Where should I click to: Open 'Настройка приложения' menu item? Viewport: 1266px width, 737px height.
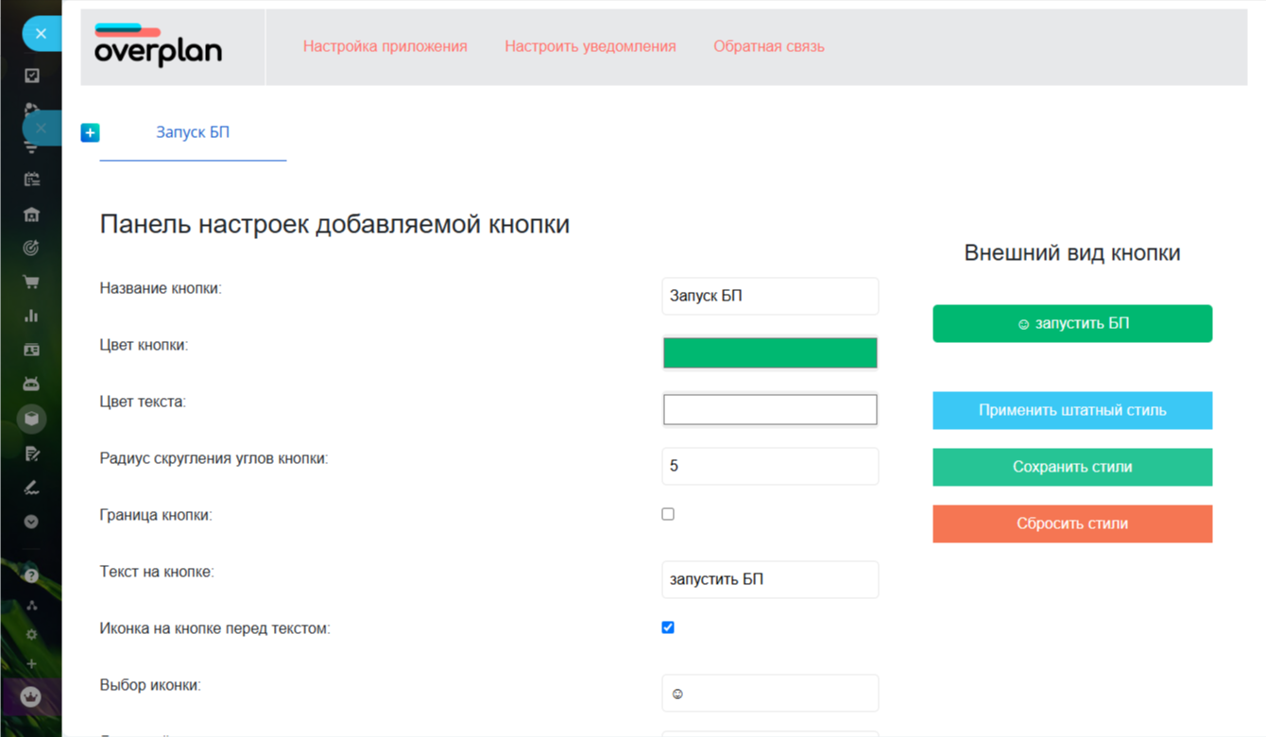(385, 46)
